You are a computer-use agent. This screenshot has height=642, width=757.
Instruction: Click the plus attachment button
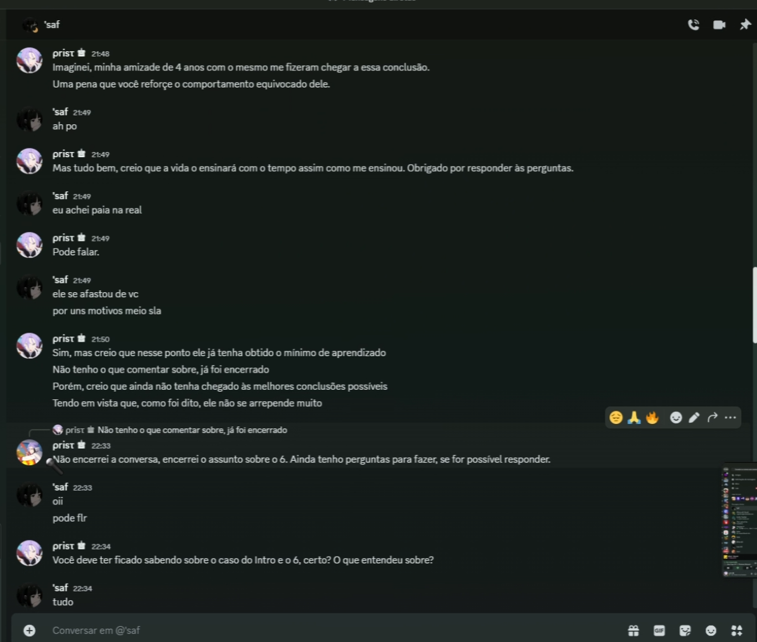pos(29,631)
